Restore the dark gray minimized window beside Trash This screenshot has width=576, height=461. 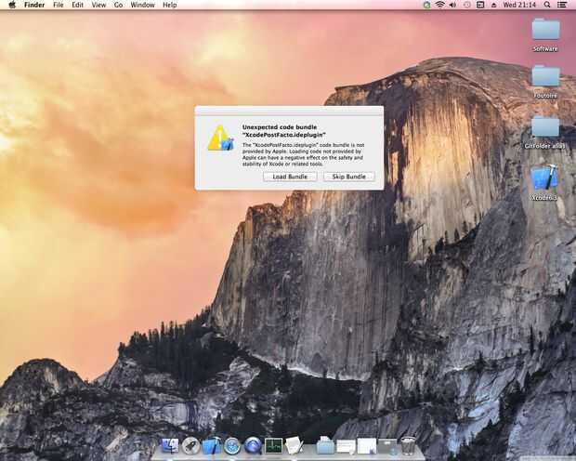tap(387, 446)
